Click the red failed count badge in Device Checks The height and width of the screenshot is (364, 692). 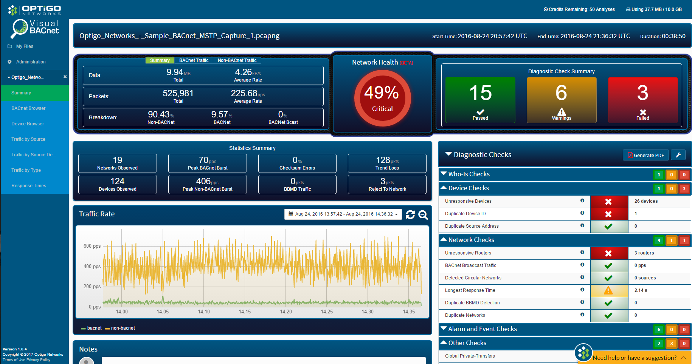(x=684, y=188)
